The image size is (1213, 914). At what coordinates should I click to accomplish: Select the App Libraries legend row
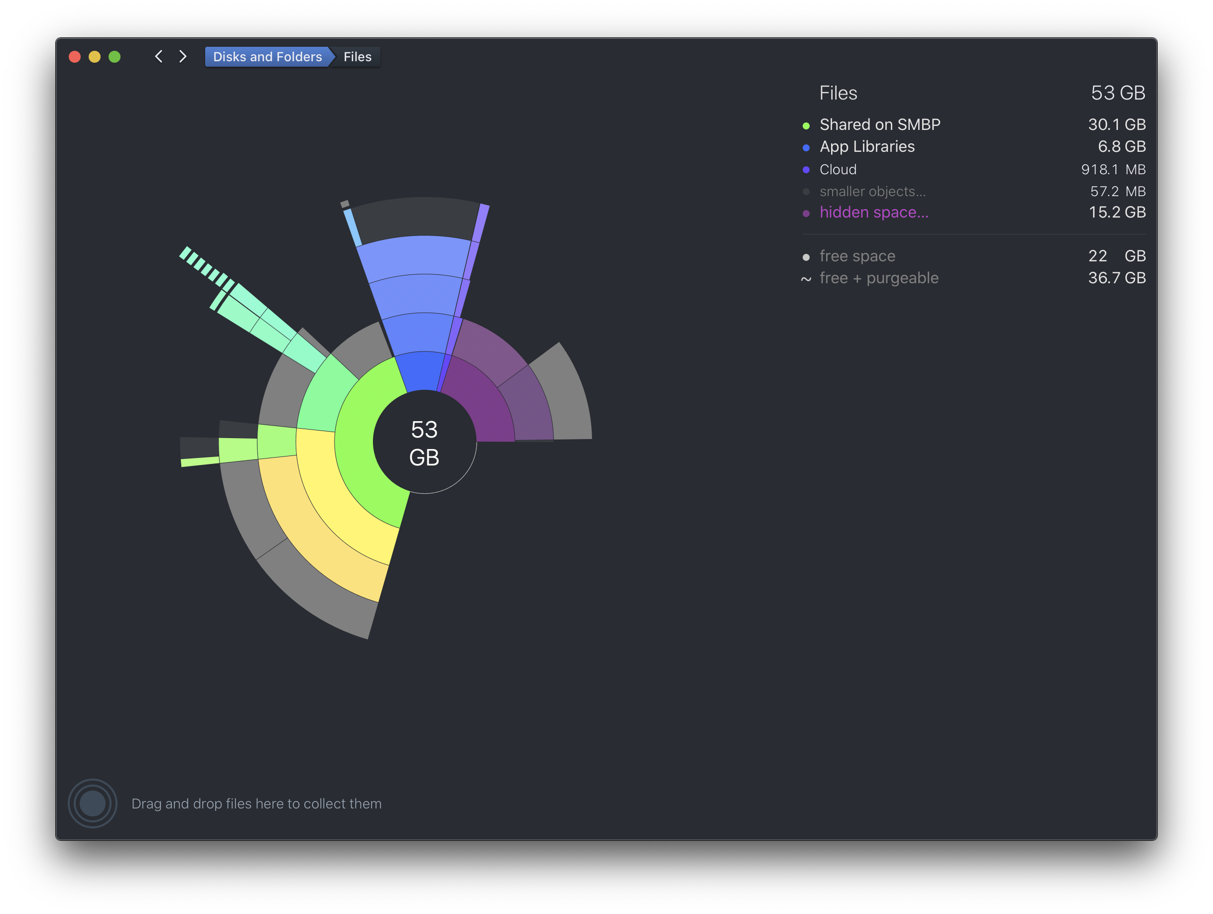point(867,147)
